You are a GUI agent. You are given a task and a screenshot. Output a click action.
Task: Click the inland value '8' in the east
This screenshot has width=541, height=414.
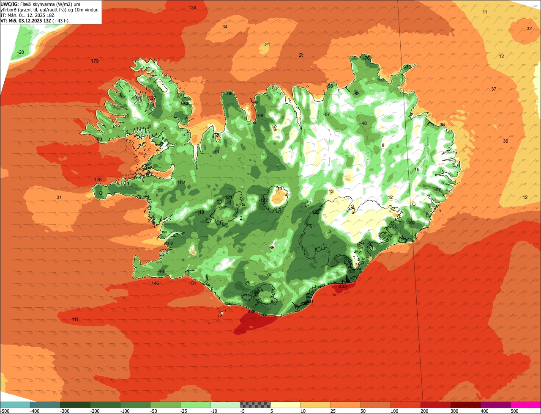pos(383,146)
